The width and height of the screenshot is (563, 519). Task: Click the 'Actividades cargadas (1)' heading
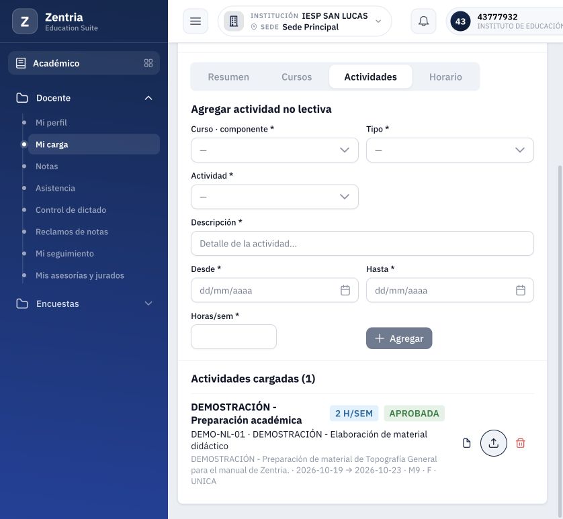pyautogui.click(x=253, y=379)
